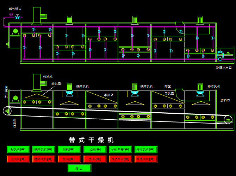The width and height of the screenshot is (236, 176).
Task: Start heating with 加热[开] button
Action: coord(69,150)
